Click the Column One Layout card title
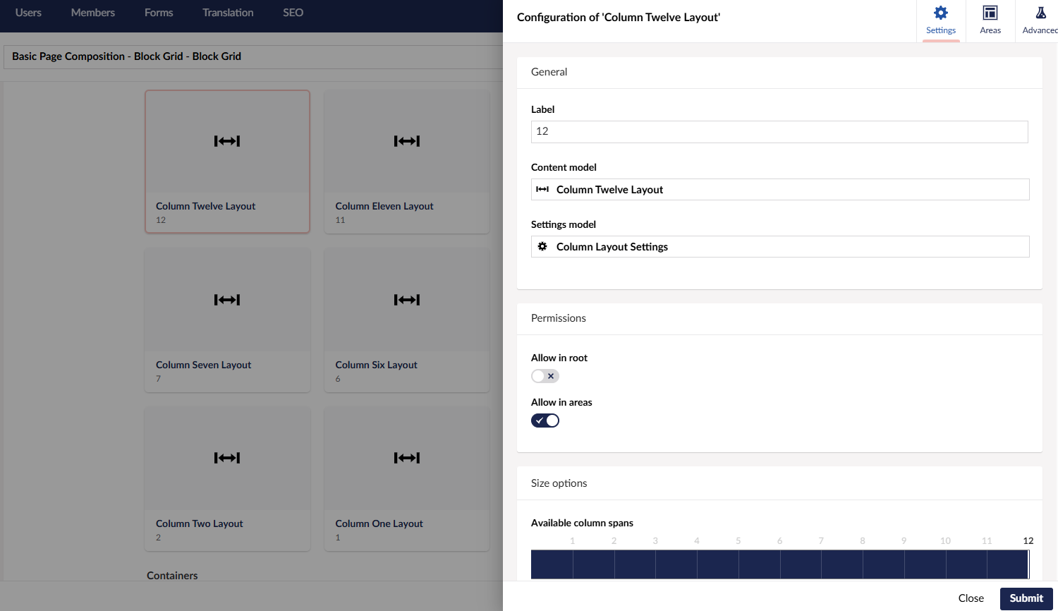Screen dimensions: 1058x611 [x=379, y=524]
